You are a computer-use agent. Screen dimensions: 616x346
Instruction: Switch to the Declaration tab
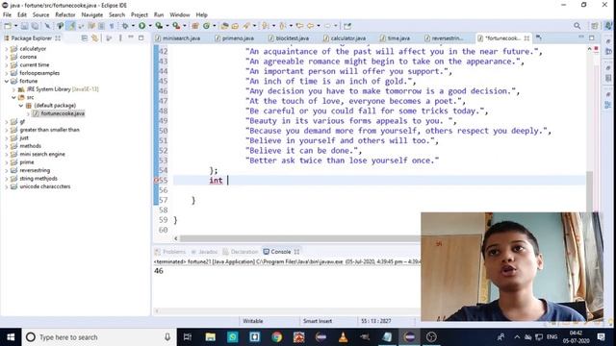coord(241,252)
